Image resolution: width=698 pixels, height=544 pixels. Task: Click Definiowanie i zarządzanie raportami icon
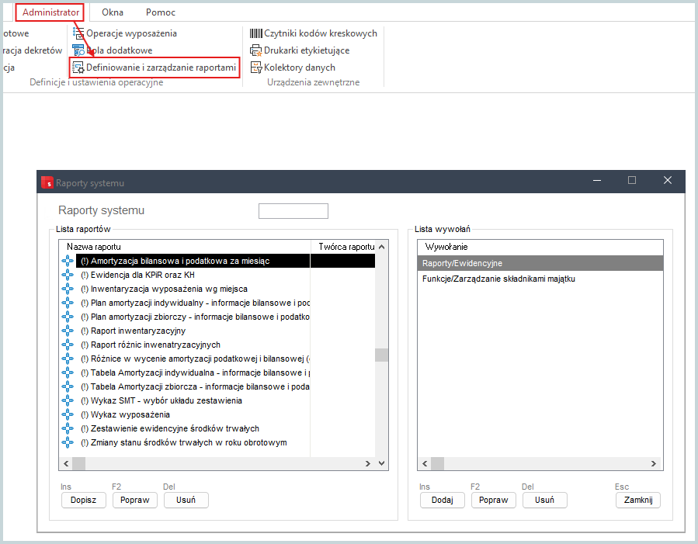coord(78,68)
